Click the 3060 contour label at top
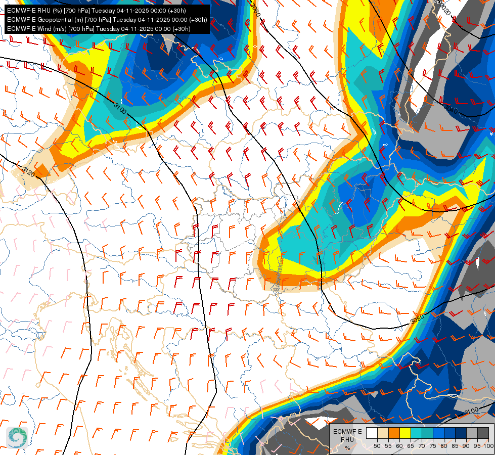Viewport: 495px width, 455px height. [x=255, y=9]
